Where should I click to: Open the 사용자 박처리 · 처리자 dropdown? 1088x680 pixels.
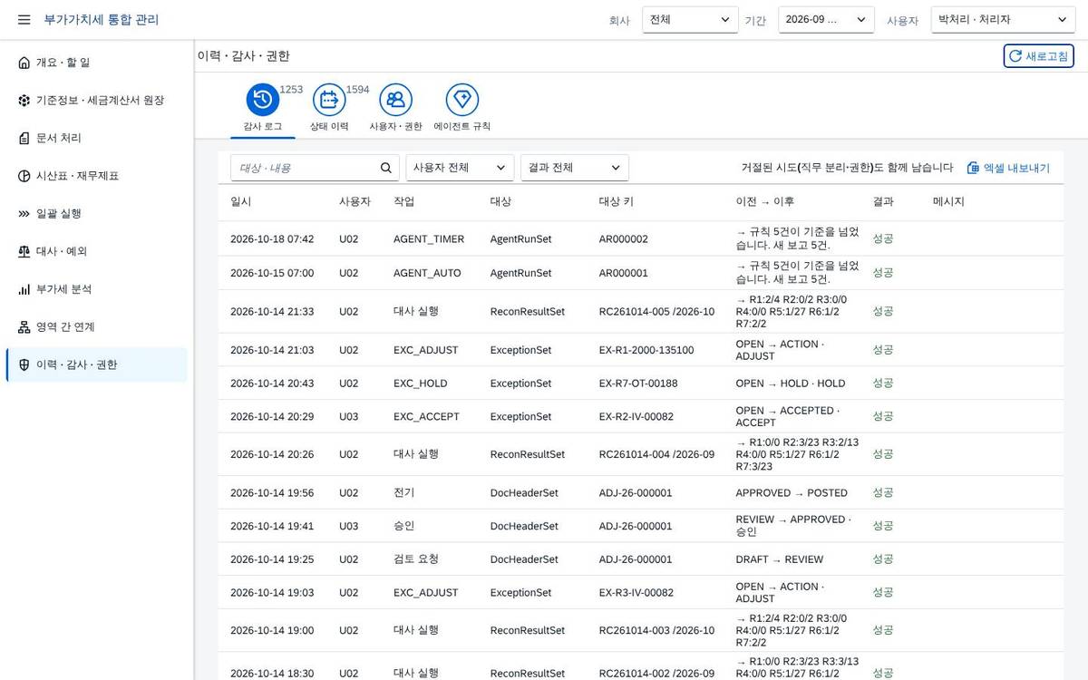click(1003, 20)
